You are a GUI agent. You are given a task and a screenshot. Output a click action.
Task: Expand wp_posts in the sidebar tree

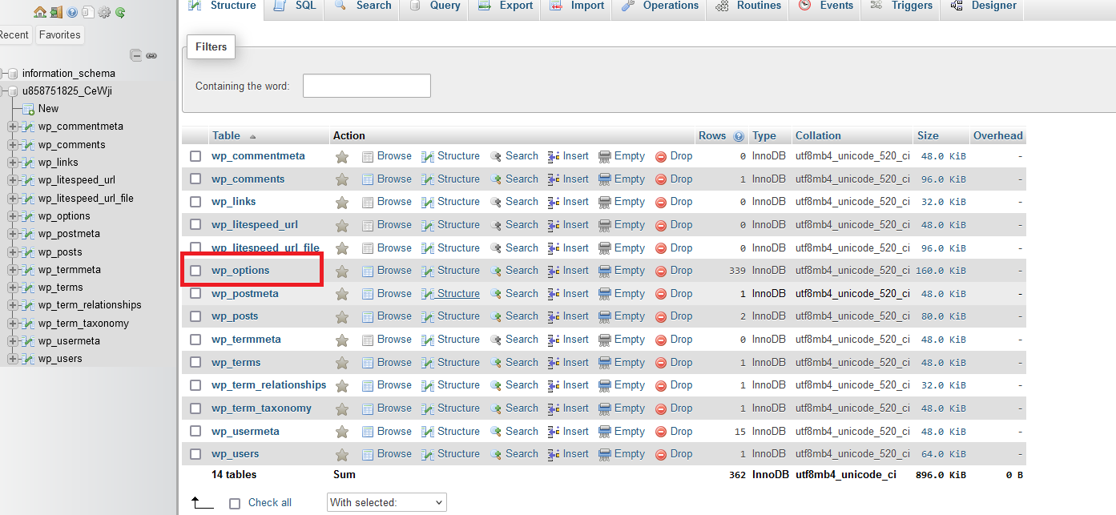(x=13, y=251)
